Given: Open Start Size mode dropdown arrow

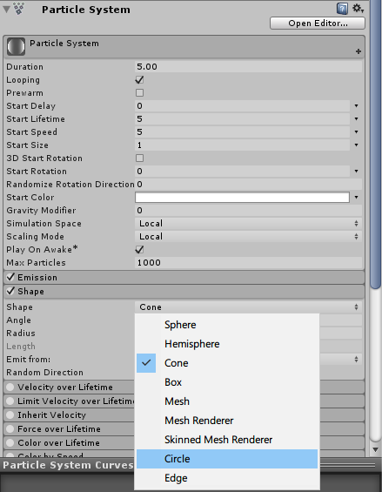Looking at the screenshot, I should tap(356, 145).
